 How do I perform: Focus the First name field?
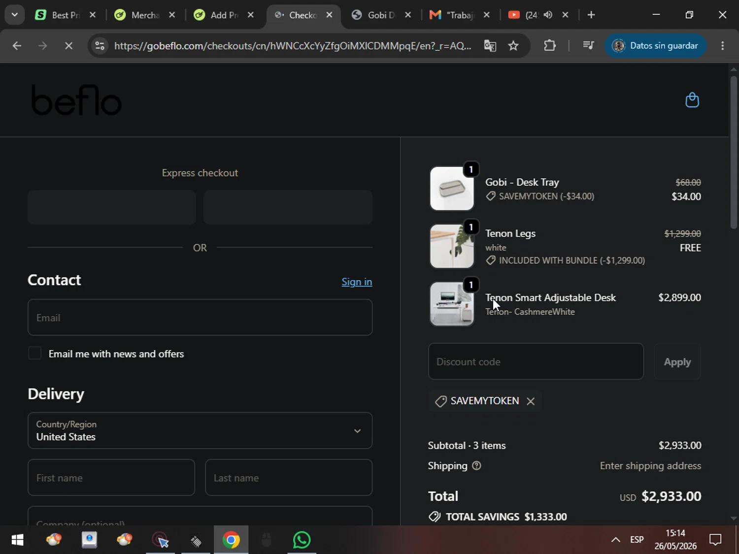point(111,478)
